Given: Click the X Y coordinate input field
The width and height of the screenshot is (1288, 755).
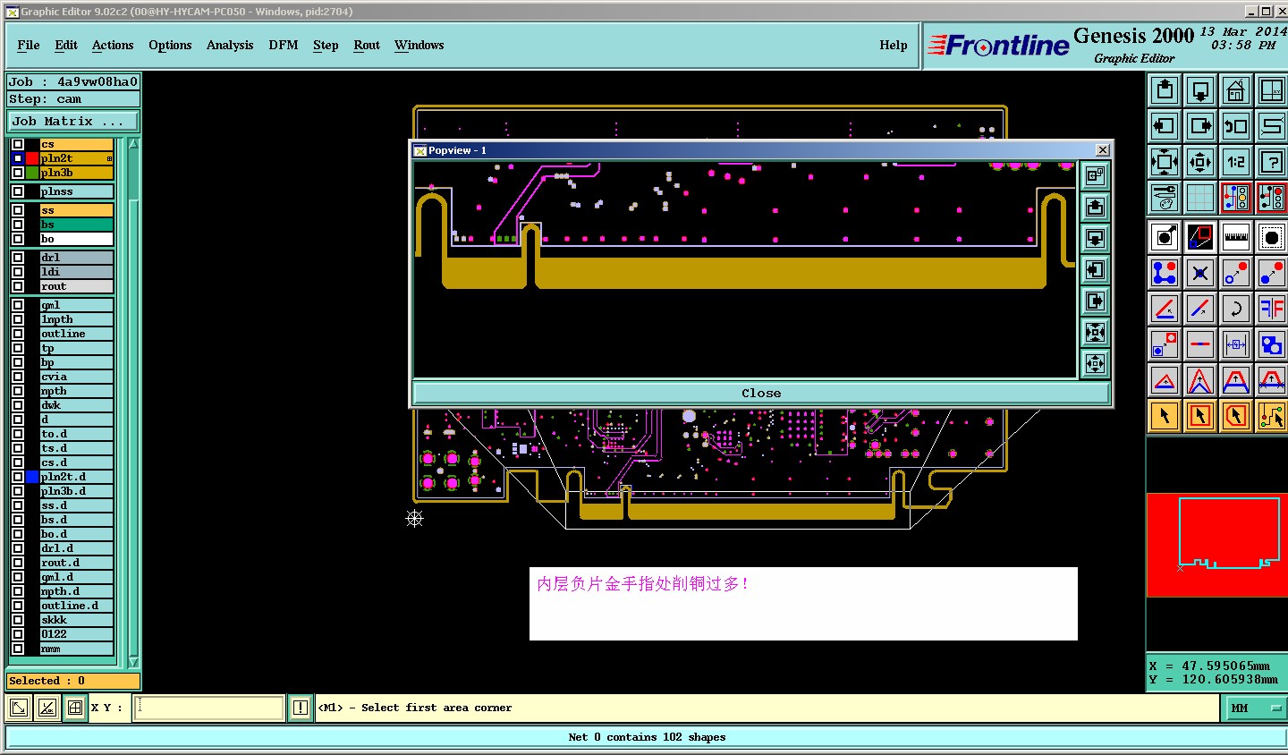Looking at the screenshot, I should (209, 708).
